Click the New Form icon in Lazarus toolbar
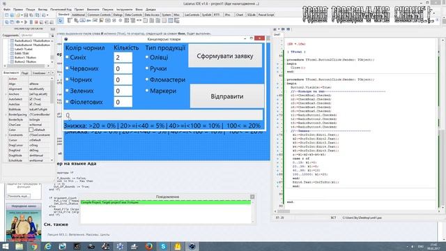The width and height of the screenshot is (446, 251). (x=12, y=15)
